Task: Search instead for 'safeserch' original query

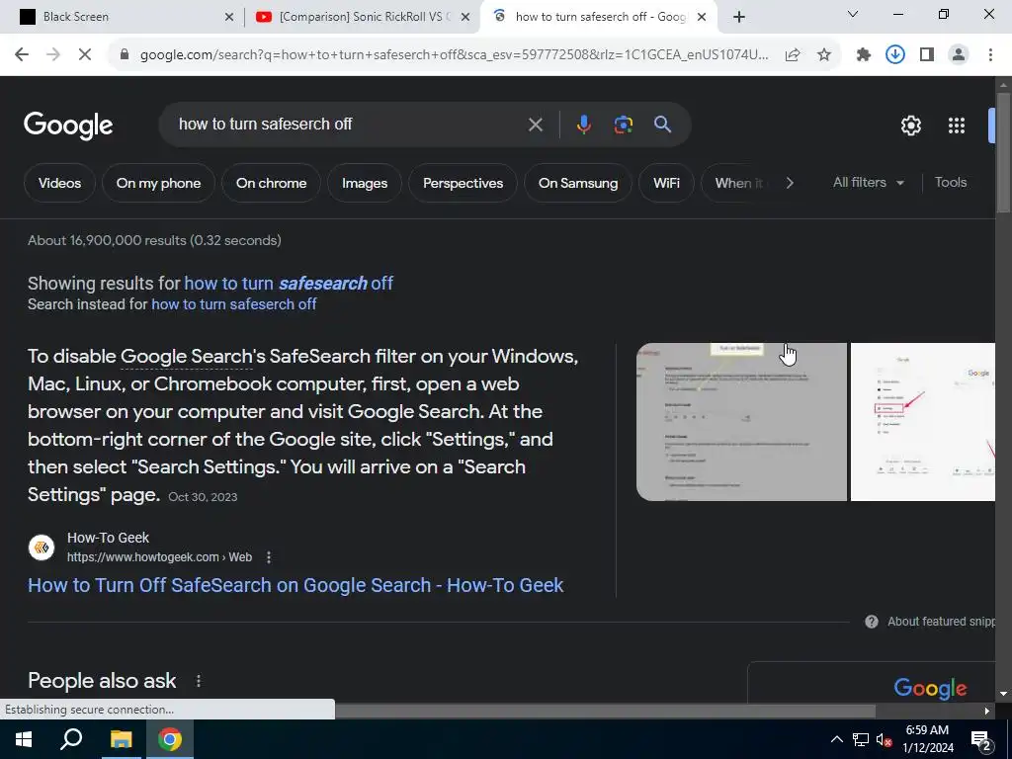Action: coord(233,304)
